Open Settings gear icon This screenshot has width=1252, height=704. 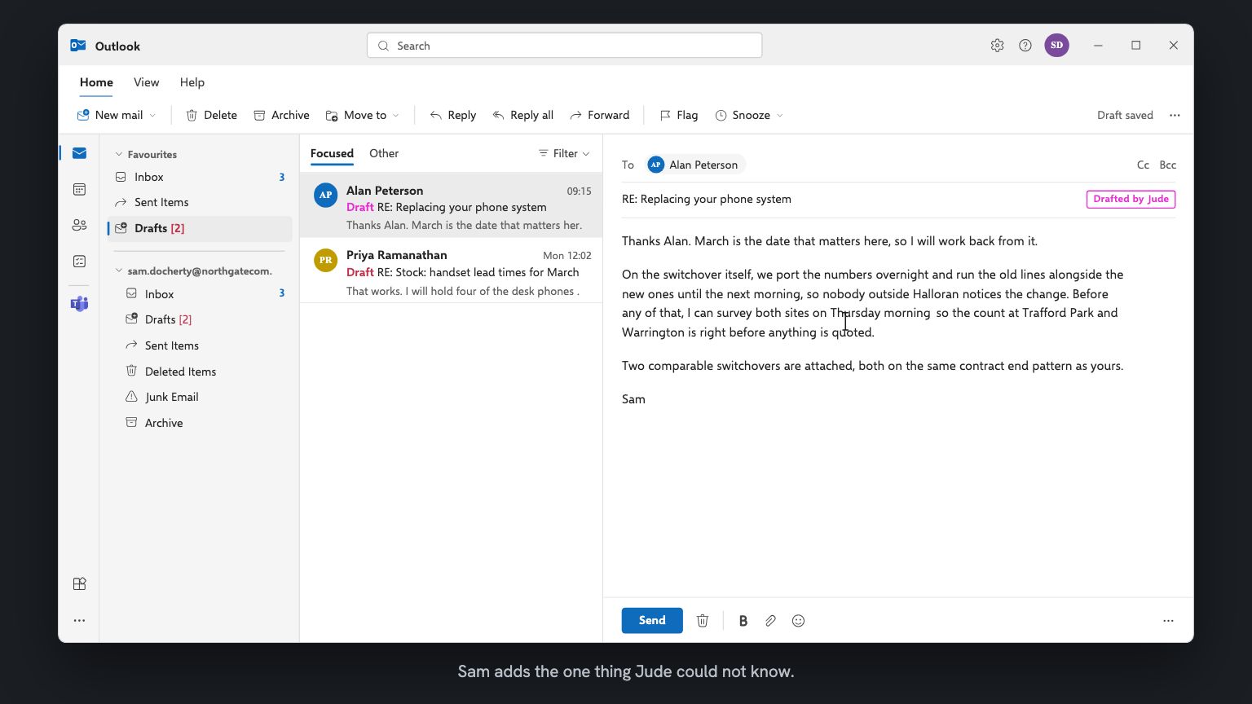pyautogui.click(x=997, y=46)
